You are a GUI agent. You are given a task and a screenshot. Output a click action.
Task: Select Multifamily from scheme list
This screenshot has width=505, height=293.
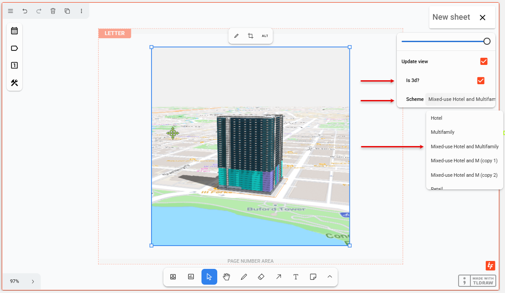(x=442, y=132)
